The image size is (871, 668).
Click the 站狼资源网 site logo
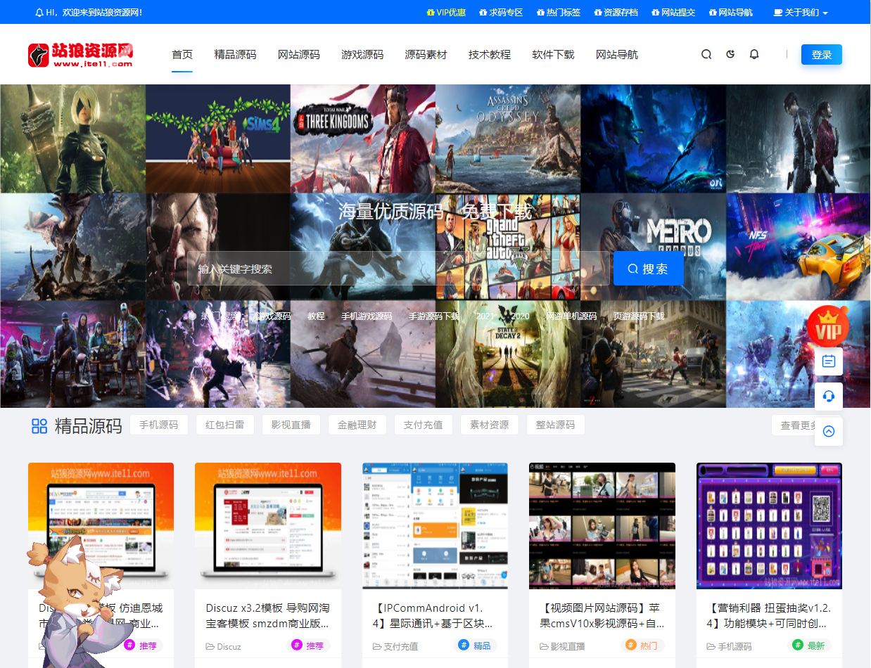80,55
